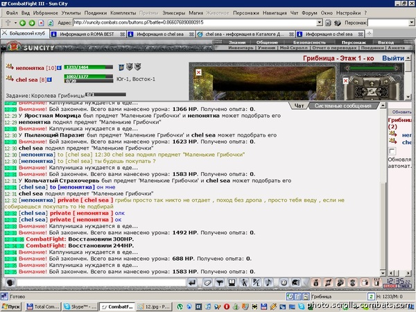Switch to Системные сообщения tab
This screenshot has width=416, height=312.
click(343, 106)
